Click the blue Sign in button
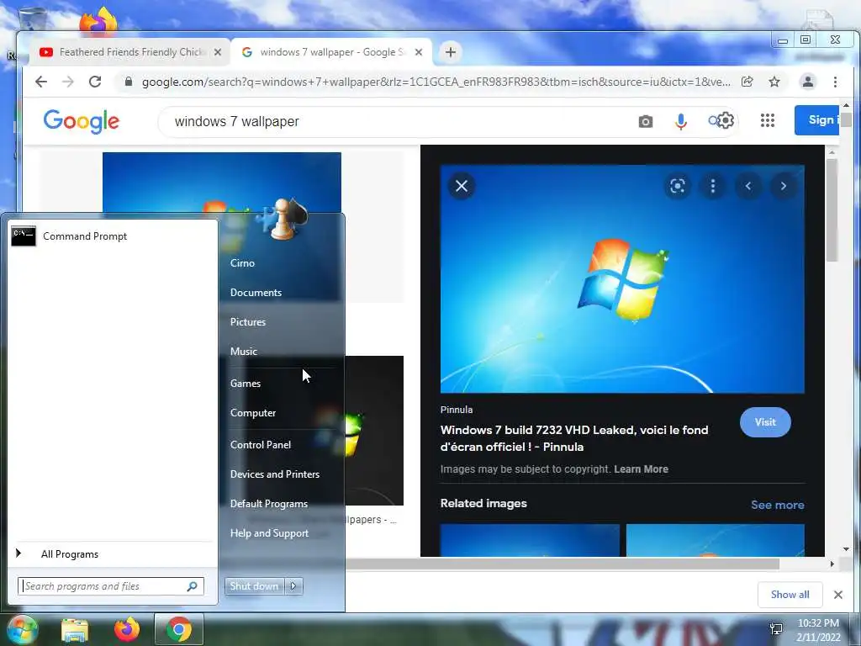Viewport: 861px width, 646px height. coord(817,120)
